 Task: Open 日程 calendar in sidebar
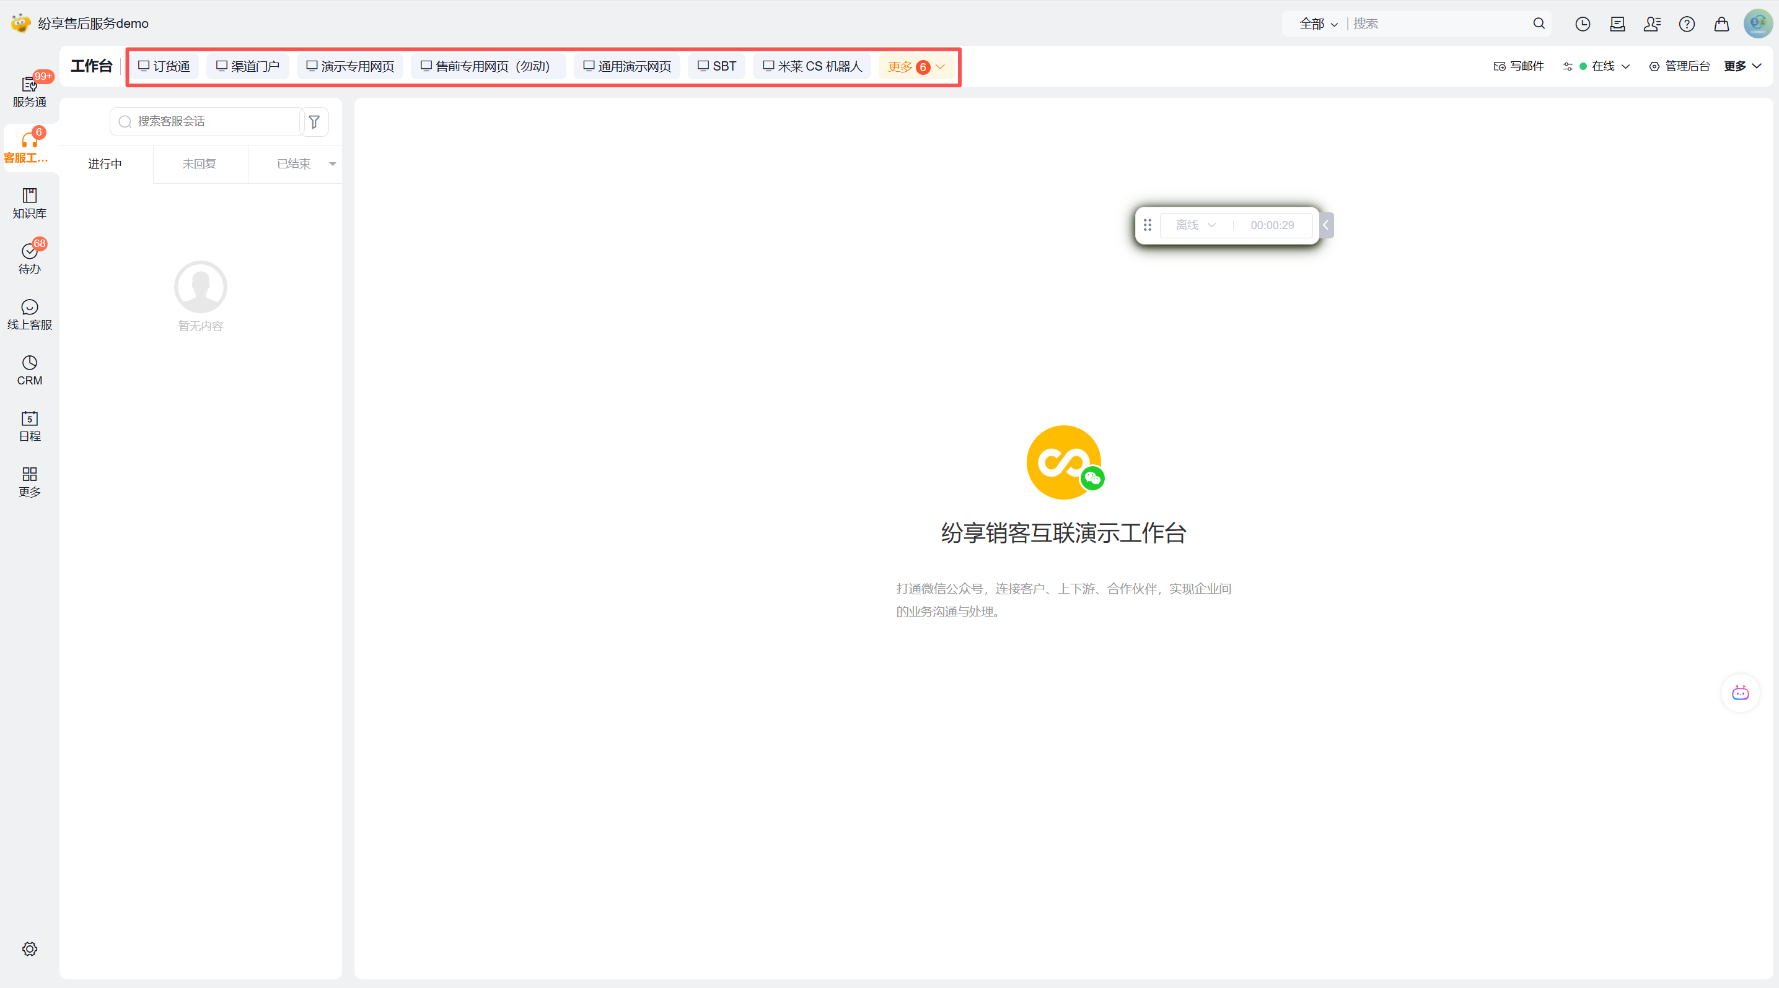pos(29,426)
